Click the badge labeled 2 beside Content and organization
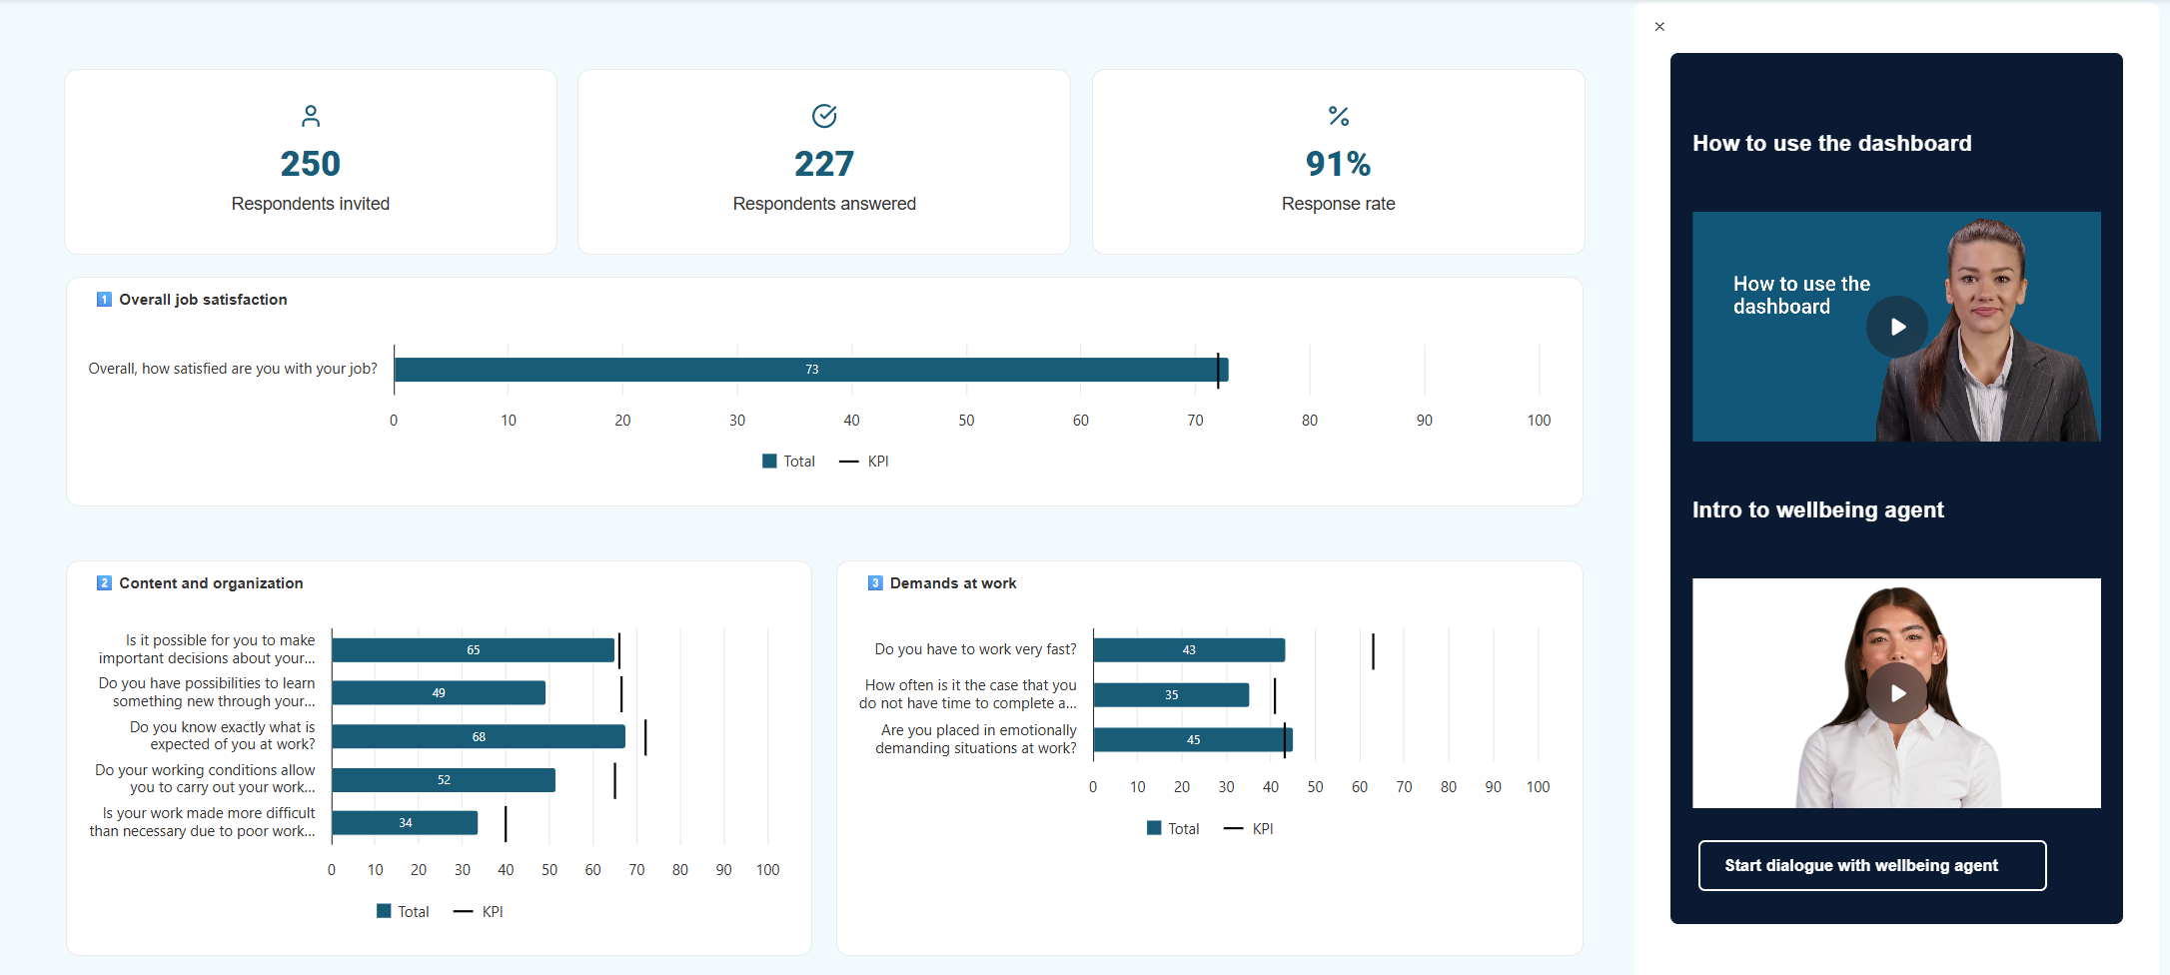The width and height of the screenshot is (2170, 975). (x=105, y=582)
